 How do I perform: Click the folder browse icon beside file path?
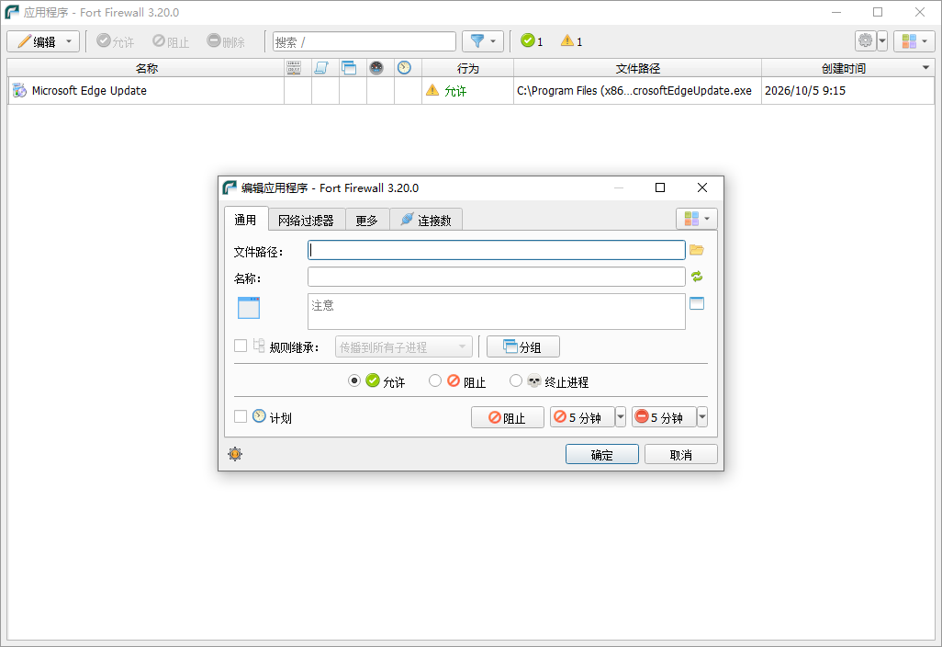[696, 250]
